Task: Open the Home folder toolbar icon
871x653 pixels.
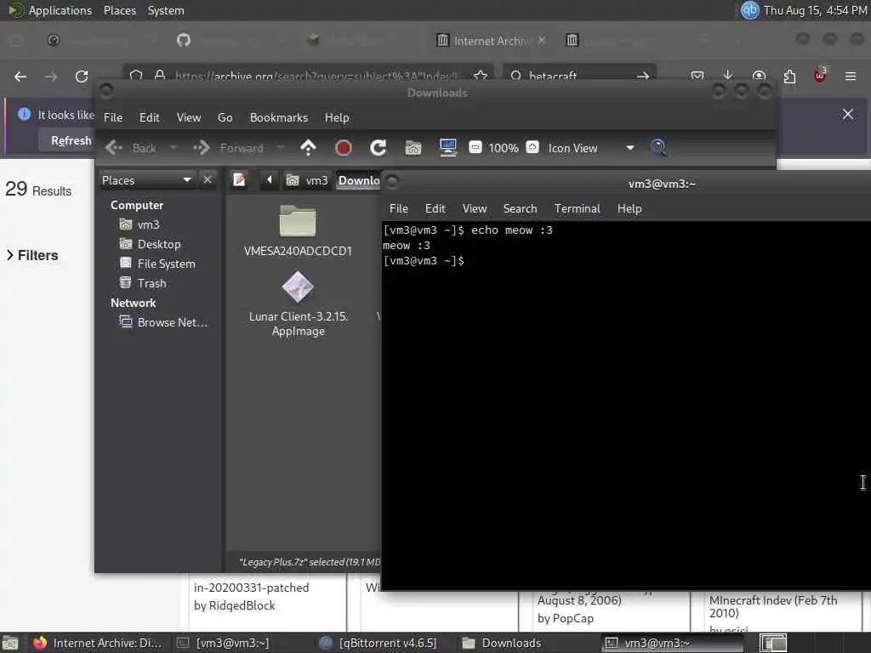Action: pyautogui.click(x=413, y=148)
